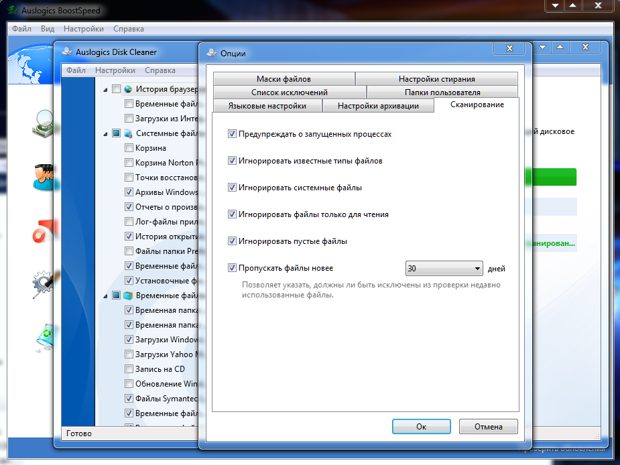The height and width of the screenshot is (465, 620).
Task: Uncheck Архивы Windows in Disk Cleaner tree
Action: 129,192
